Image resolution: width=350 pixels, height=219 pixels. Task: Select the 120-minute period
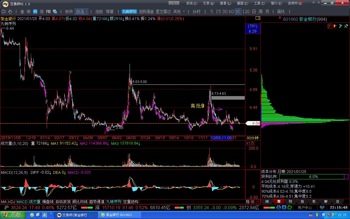[246, 11]
